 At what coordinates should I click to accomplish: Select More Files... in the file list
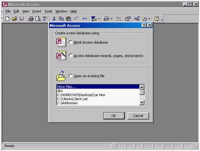point(98,87)
